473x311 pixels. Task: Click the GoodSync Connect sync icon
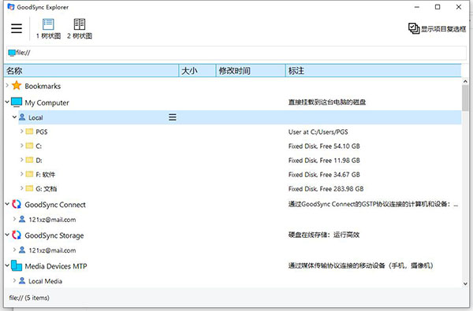[x=17, y=204]
